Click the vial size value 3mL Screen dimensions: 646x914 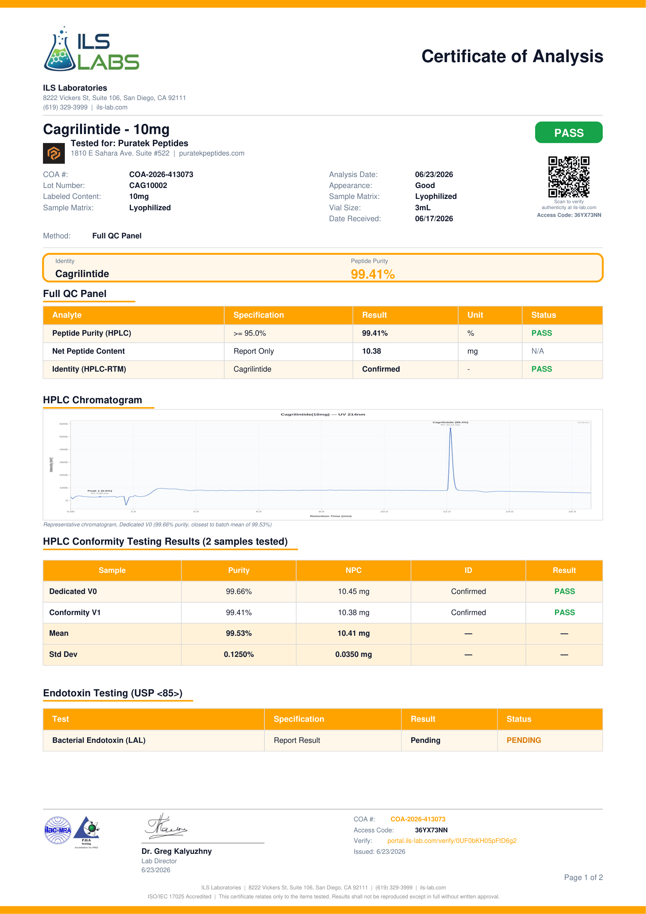pos(423,207)
